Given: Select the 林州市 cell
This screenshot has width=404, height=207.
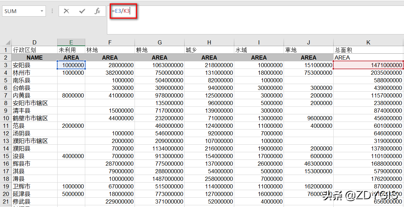Looking at the screenshot, I should point(35,73).
